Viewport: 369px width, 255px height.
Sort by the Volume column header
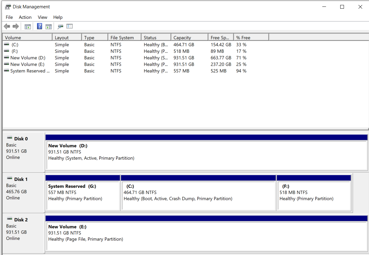(27, 38)
